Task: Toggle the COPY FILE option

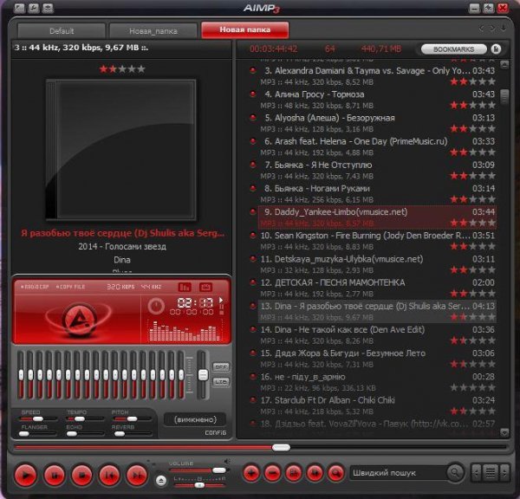Action: 70,287
